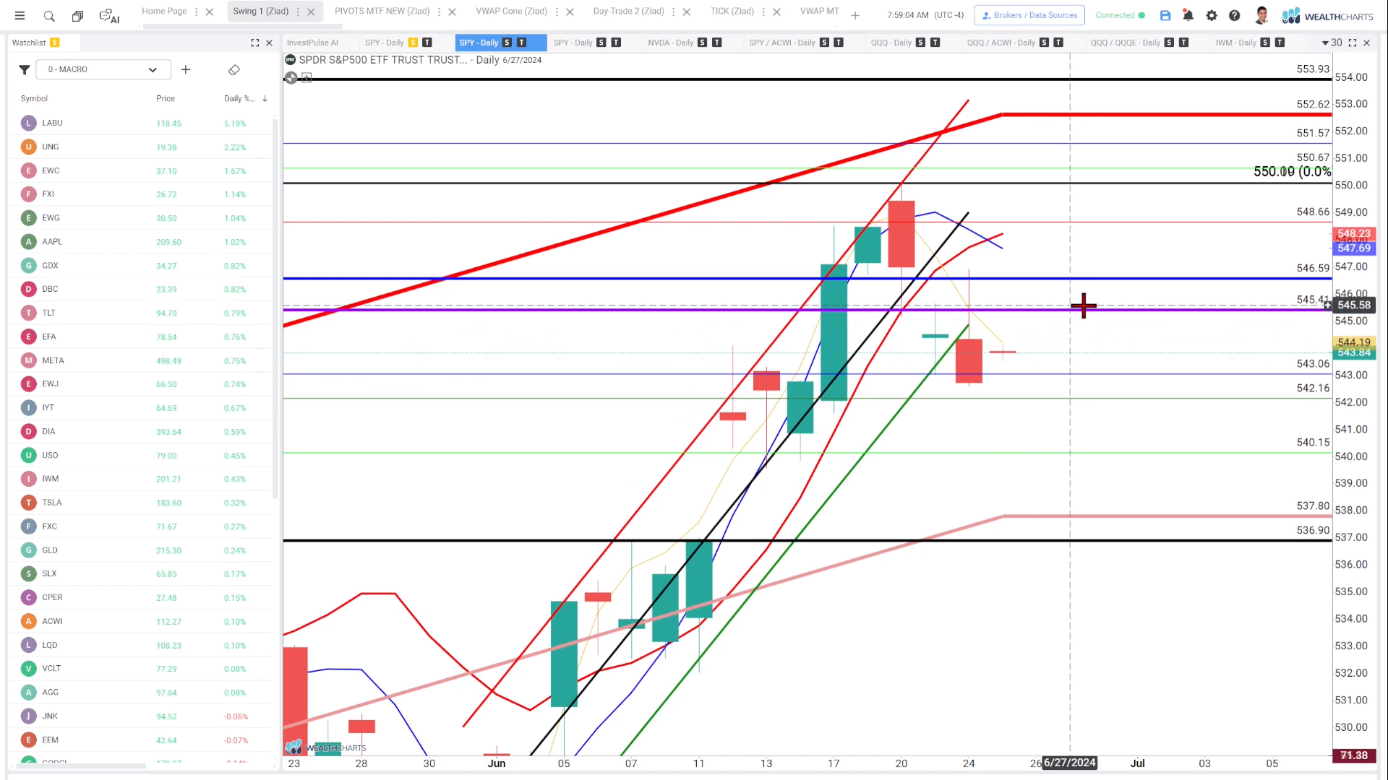The width and height of the screenshot is (1388, 780).
Task: Switch to PIVOTS MTF NEW (Ziad) tab
Action: point(382,11)
